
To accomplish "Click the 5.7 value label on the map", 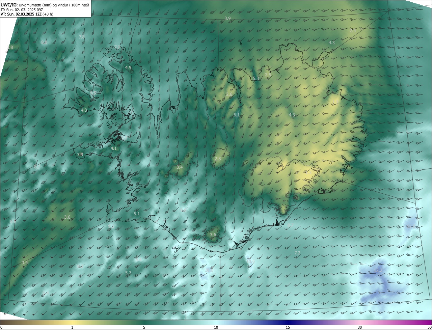I will coord(128,273).
